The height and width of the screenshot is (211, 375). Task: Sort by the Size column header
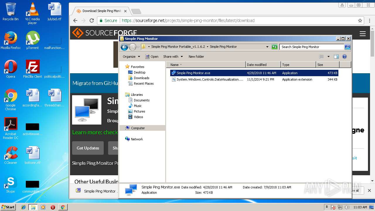tap(327, 65)
